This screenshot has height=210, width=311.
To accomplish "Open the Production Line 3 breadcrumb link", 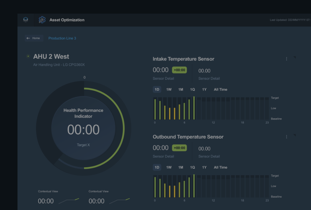I will coord(62,38).
